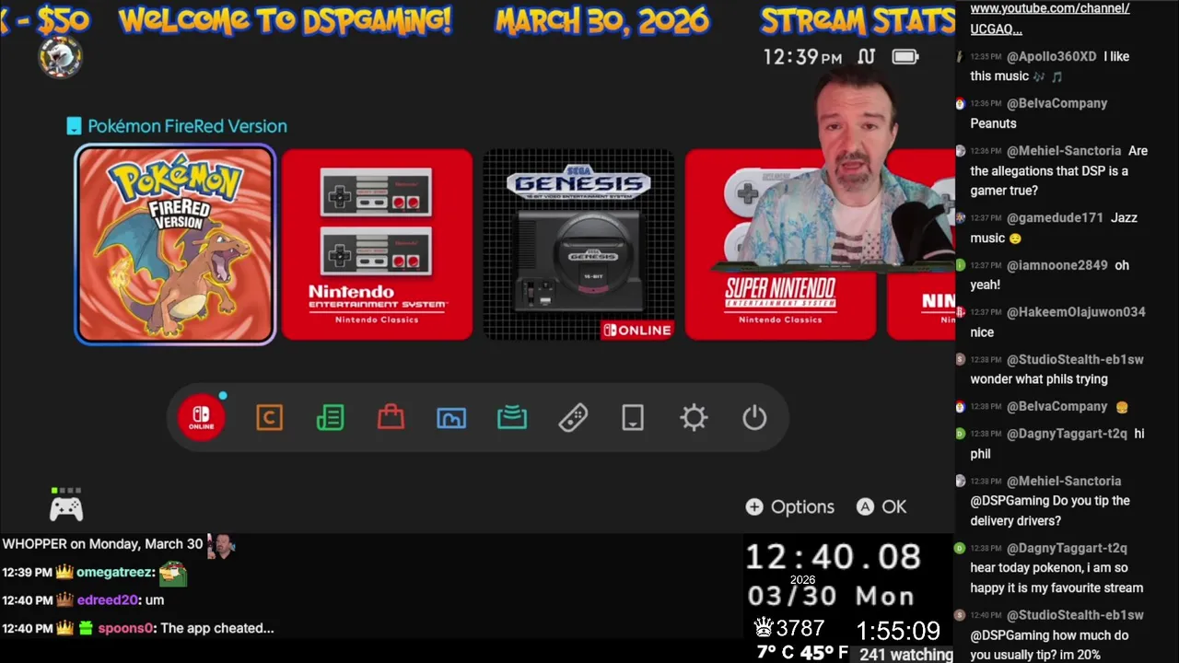Click @Mehiel-Sanctoria allegations message username
Screen dimensions: 1179x663
click(1064, 150)
